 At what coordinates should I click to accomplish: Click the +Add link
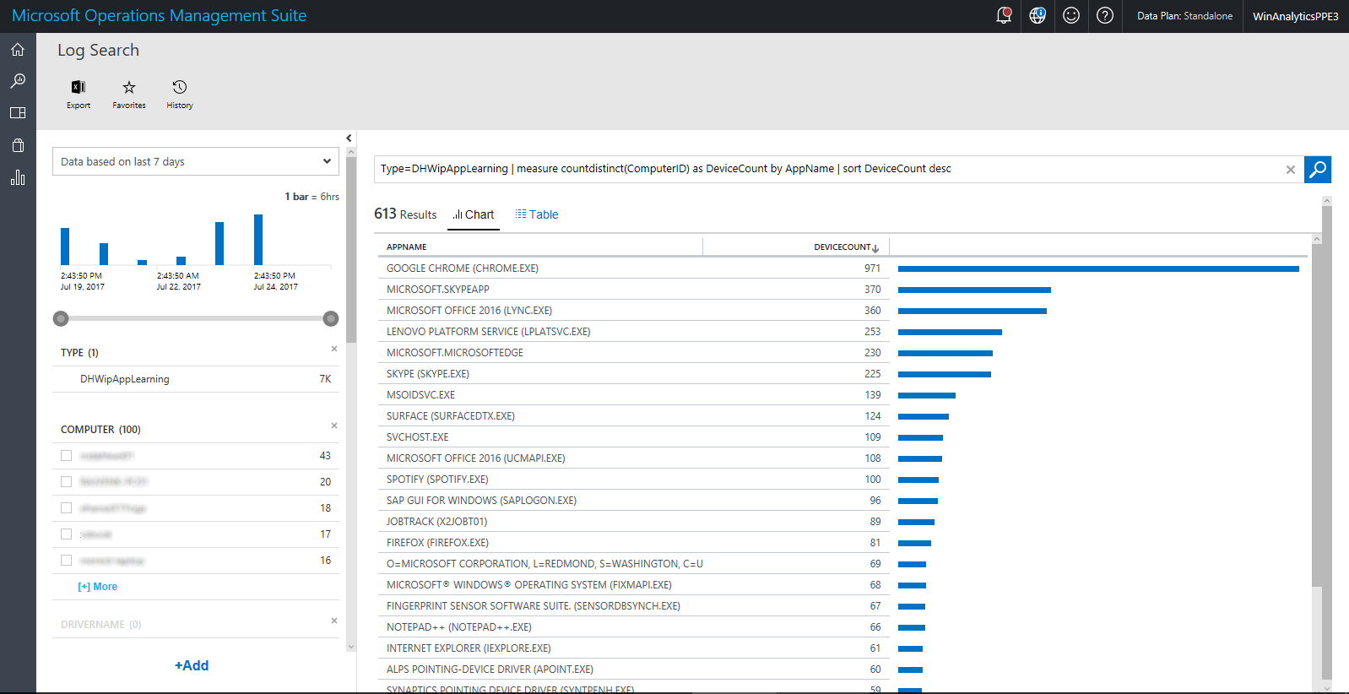pyautogui.click(x=192, y=665)
